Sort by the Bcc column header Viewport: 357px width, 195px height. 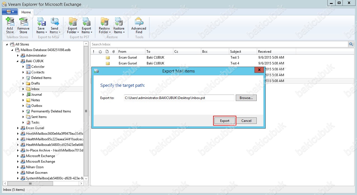[x=215, y=52]
